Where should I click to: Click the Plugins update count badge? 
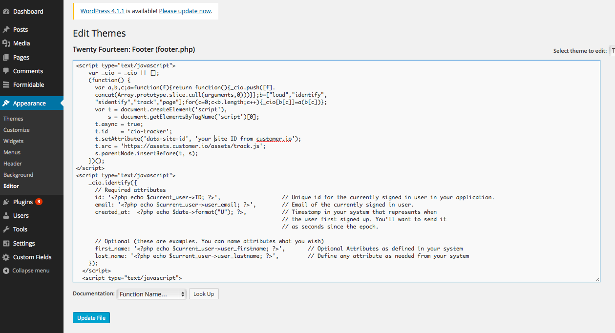click(x=39, y=202)
